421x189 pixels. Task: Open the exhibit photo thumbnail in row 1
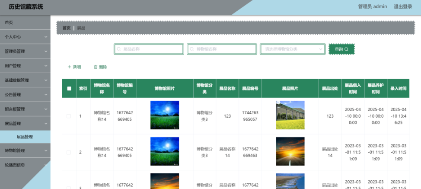tap(290, 115)
